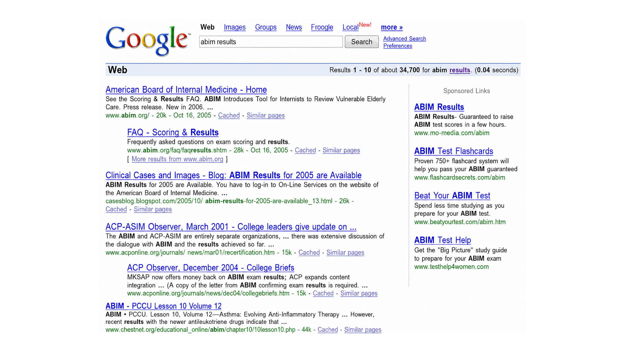Switch to the News tab
This screenshot has width=626, height=352.
pyautogui.click(x=294, y=27)
